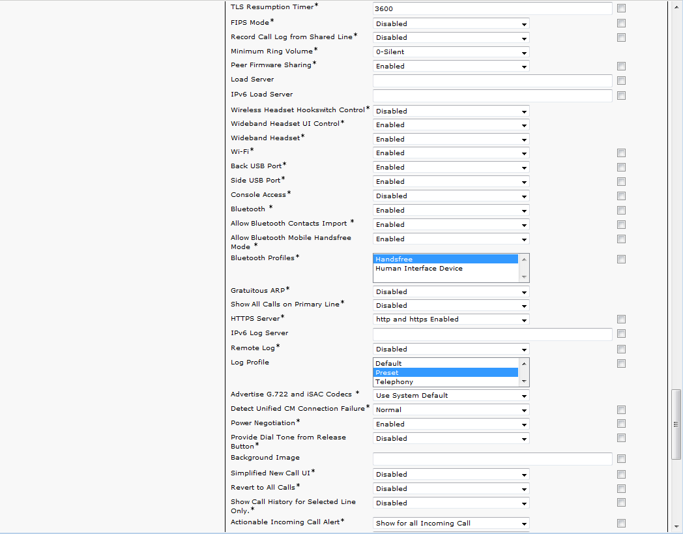683x534 pixels.
Task: Check the override box for Wi-Fi
Action: tap(621, 153)
